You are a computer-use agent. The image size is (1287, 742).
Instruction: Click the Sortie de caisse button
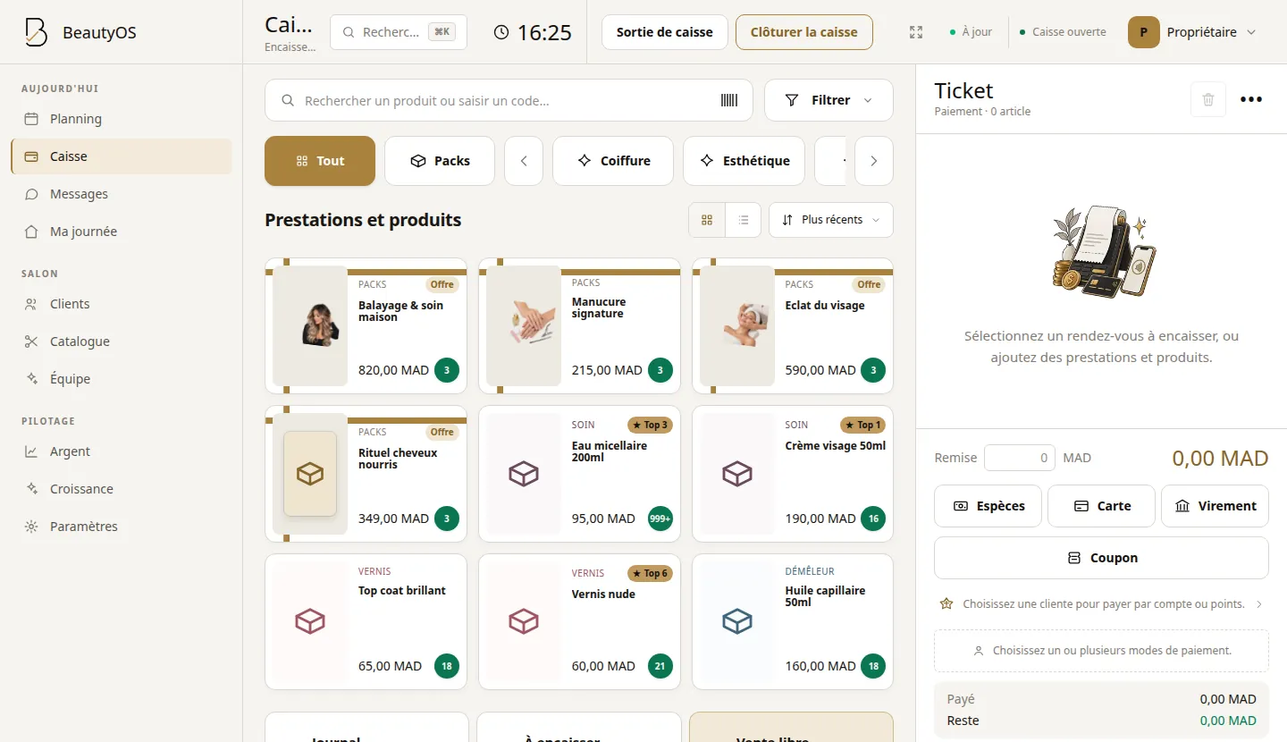pos(665,32)
